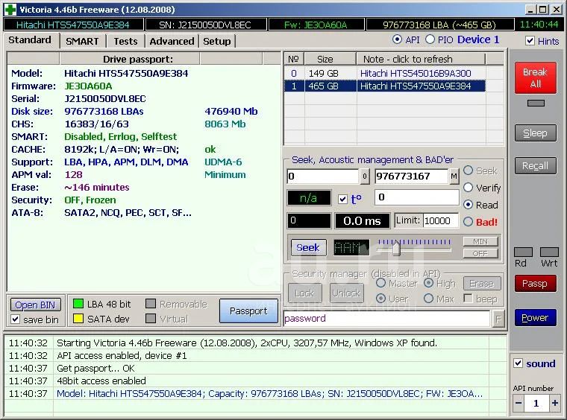This screenshot has width=567, height=420.
Task: Select drive row Hitachi HTS547550A9E384
Action: click(x=385, y=86)
